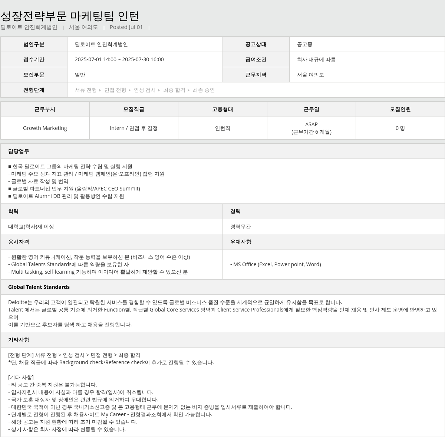Click the 공고중 status value
The image size is (445, 437).
(x=304, y=44)
